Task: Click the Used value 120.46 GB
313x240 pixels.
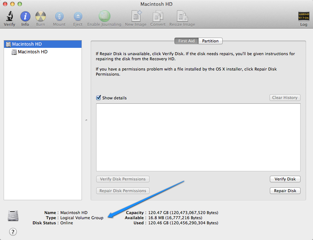Action: [183, 223]
